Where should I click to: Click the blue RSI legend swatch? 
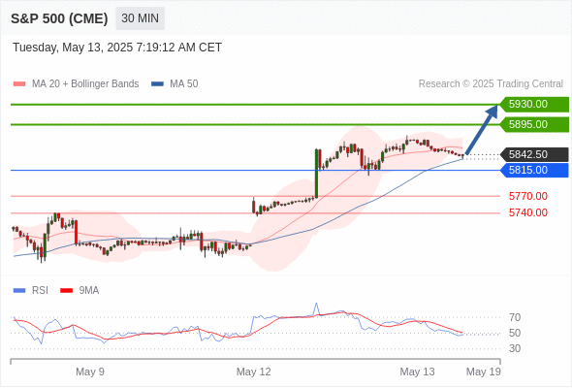point(19,291)
